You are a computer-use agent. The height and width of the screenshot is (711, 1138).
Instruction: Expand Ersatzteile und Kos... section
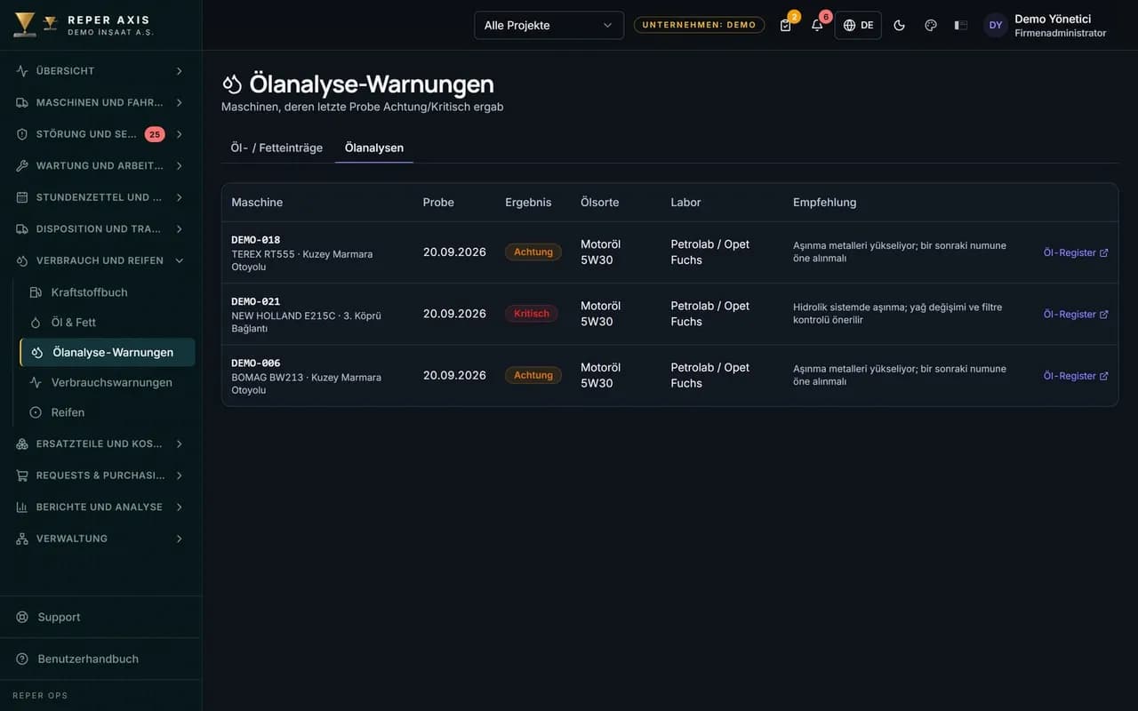point(100,443)
